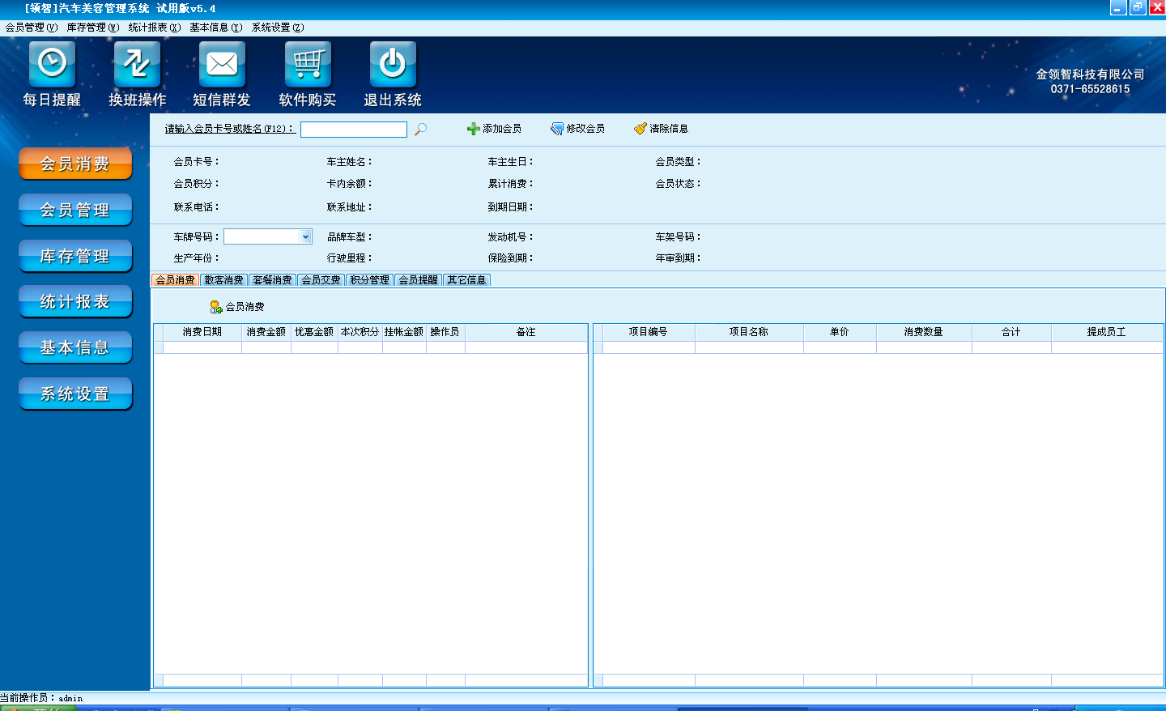Expand the 车牌号码 dropdown list
Screen dimensions: 1166x711
click(305, 237)
